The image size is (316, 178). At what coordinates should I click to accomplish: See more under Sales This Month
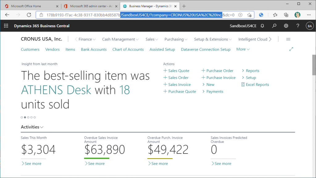(31, 163)
